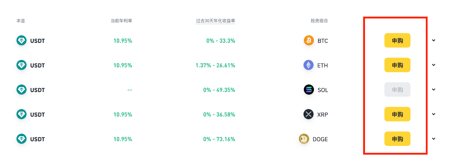Click the greyed-out 申购 button for SOL
The height and width of the screenshot is (158, 458).
click(x=397, y=90)
